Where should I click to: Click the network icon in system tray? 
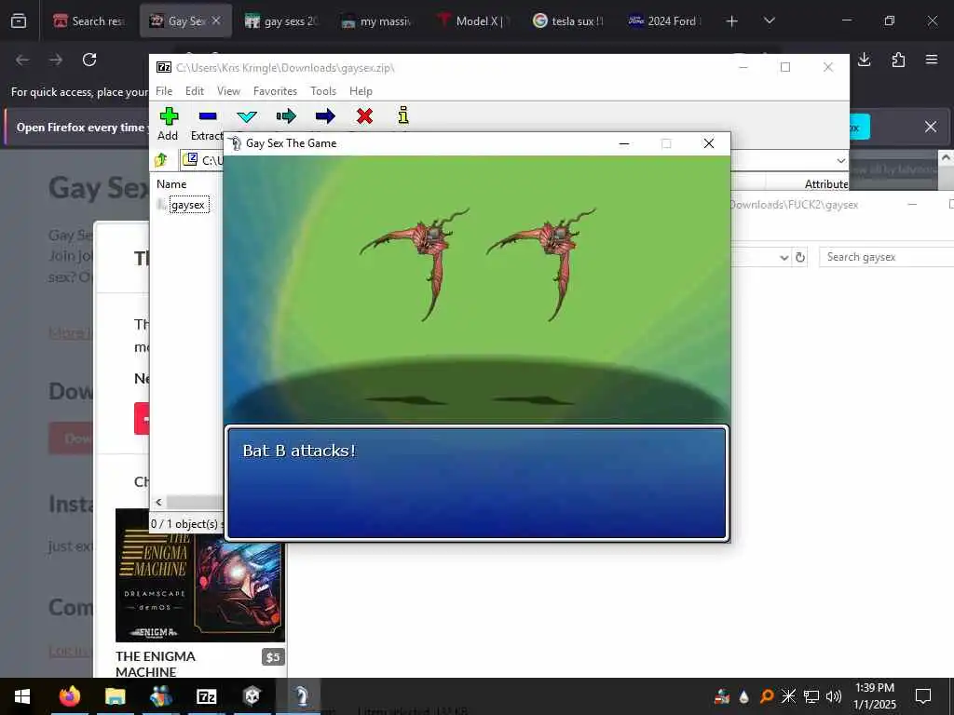click(811, 696)
